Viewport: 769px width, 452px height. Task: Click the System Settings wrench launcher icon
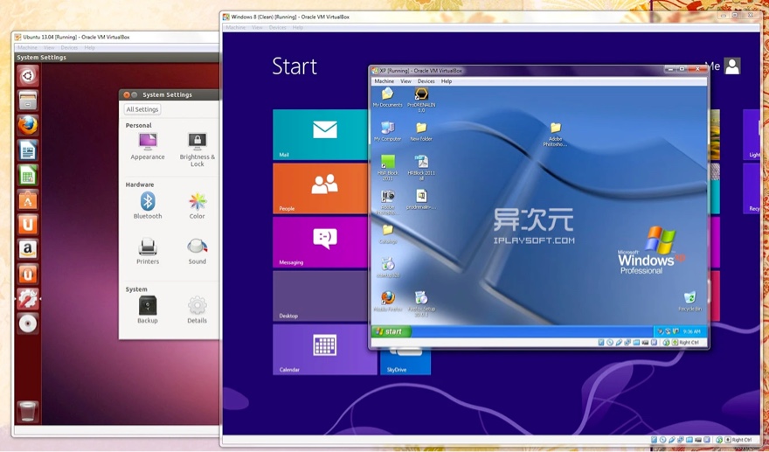tap(27, 298)
